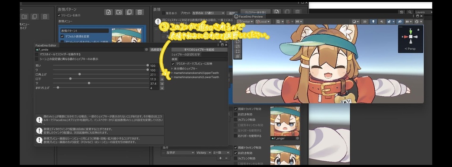Adjust the 笑い slider handle
The width and height of the screenshot is (452, 167).
pos(147,65)
